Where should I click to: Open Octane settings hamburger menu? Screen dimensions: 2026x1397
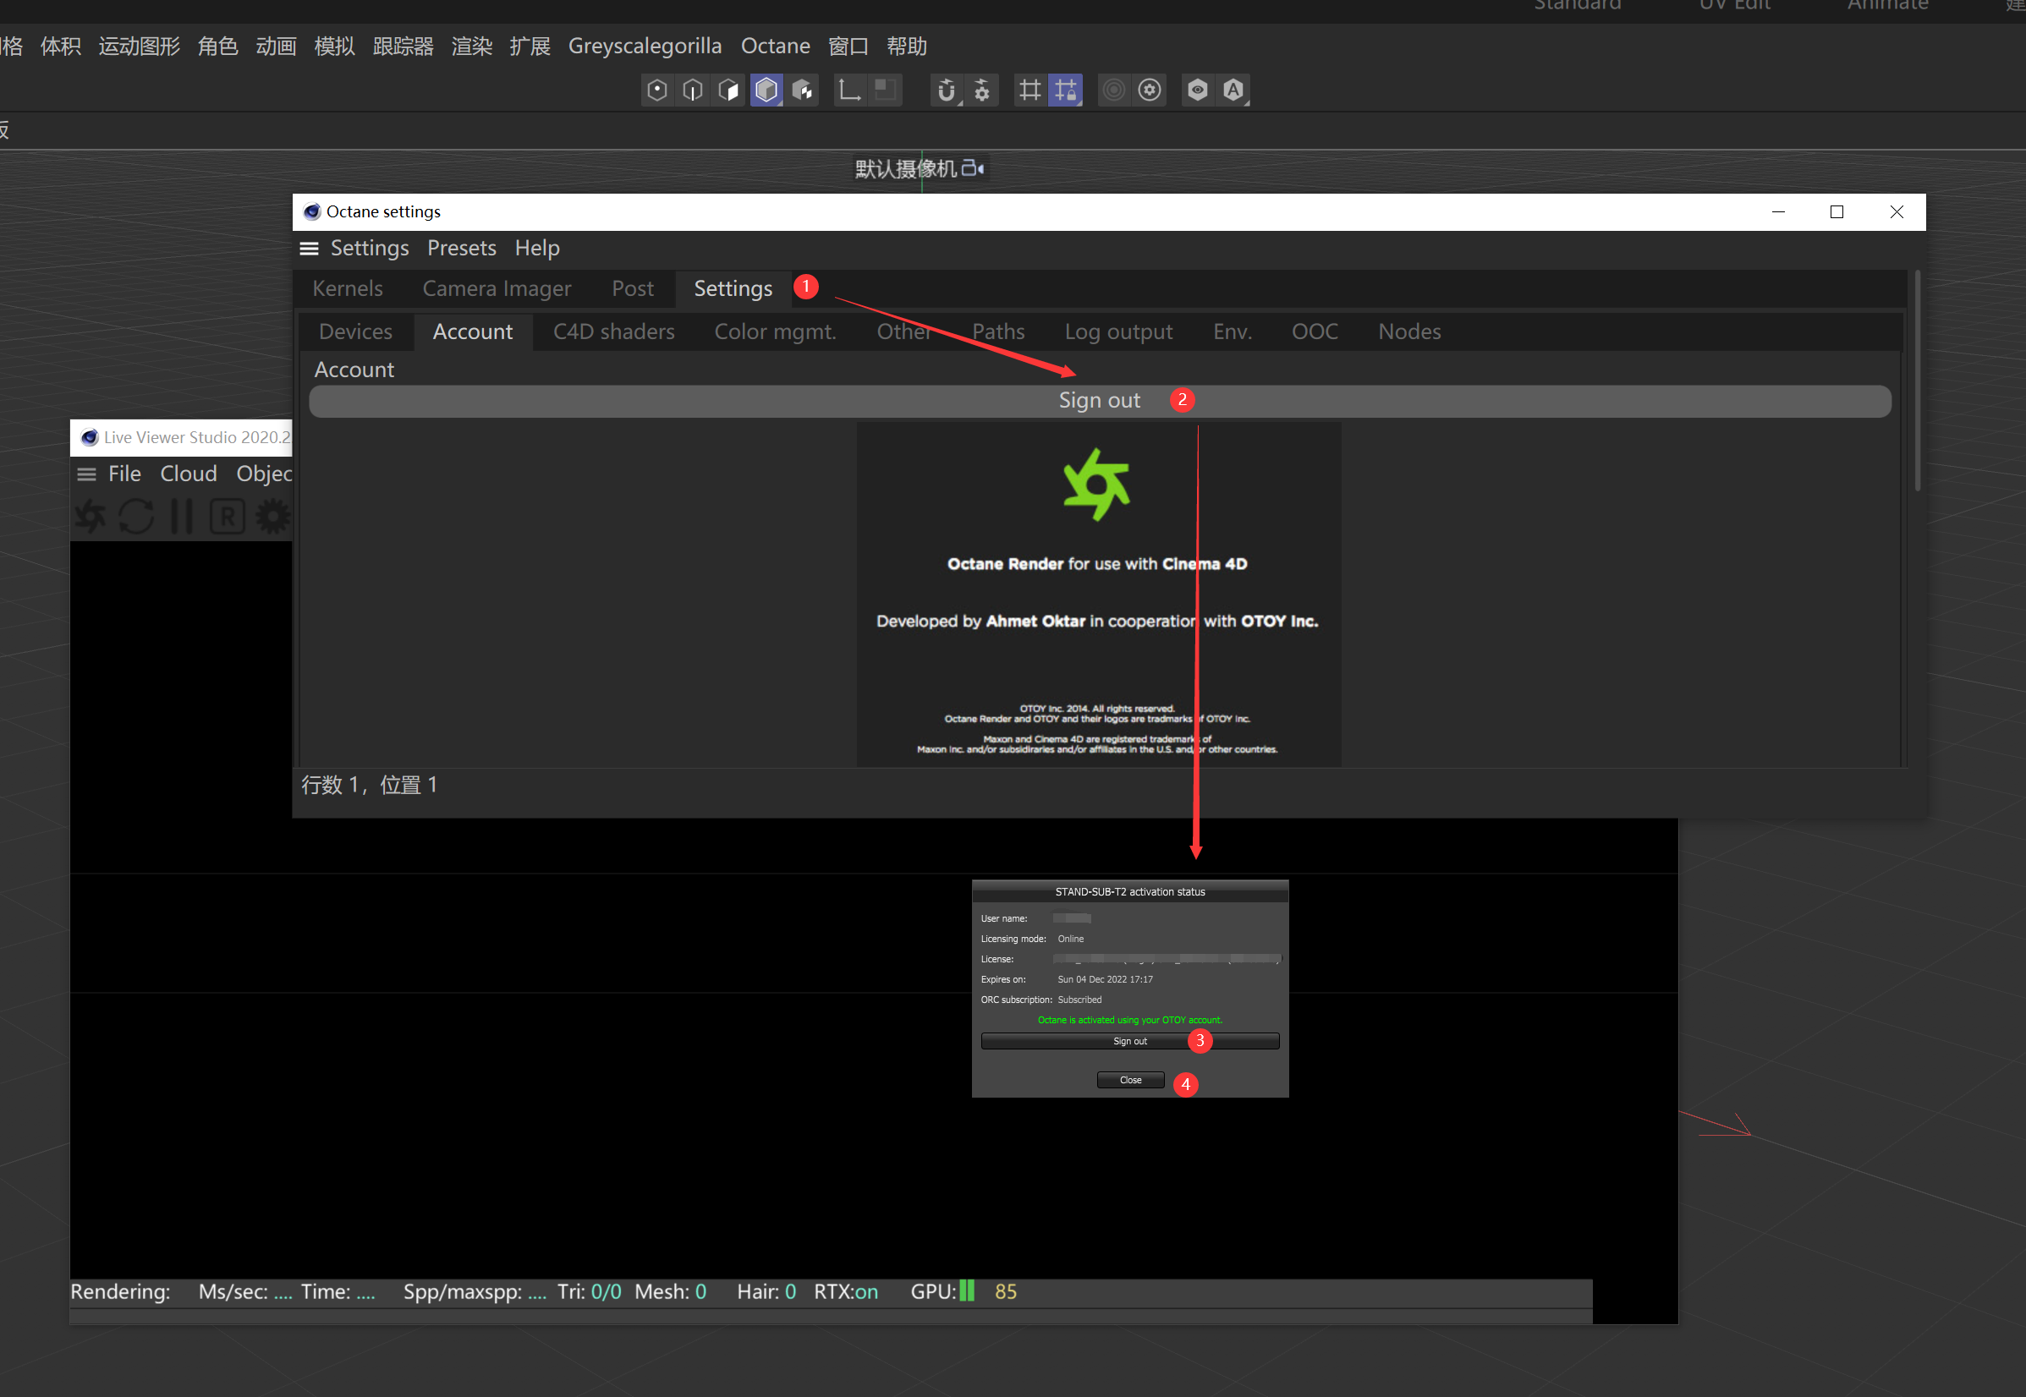tap(309, 249)
